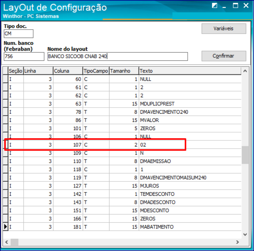Click Coluna cell with value 61
This screenshot has height=251, width=254.
coord(68,87)
